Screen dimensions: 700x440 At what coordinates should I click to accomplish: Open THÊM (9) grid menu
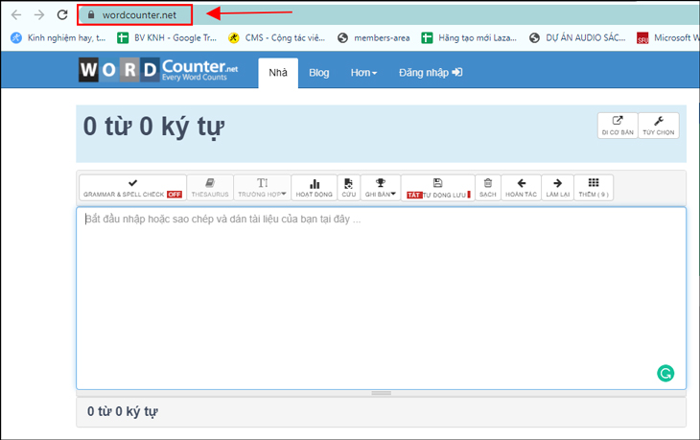pyautogui.click(x=594, y=188)
